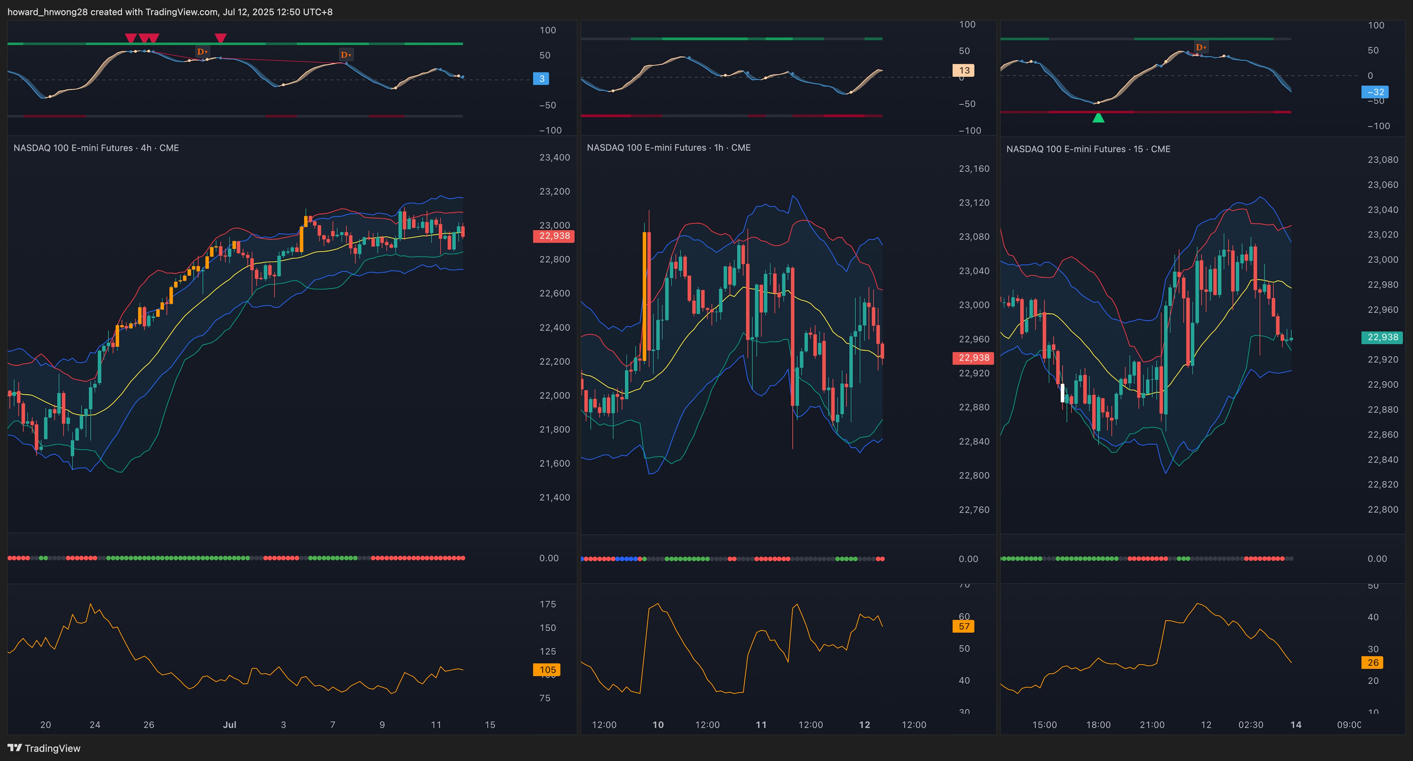This screenshot has width=1413, height=761.
Task: Click the leftmost red down-triangle signal on 4h oscillator
Action: point(131,38)
